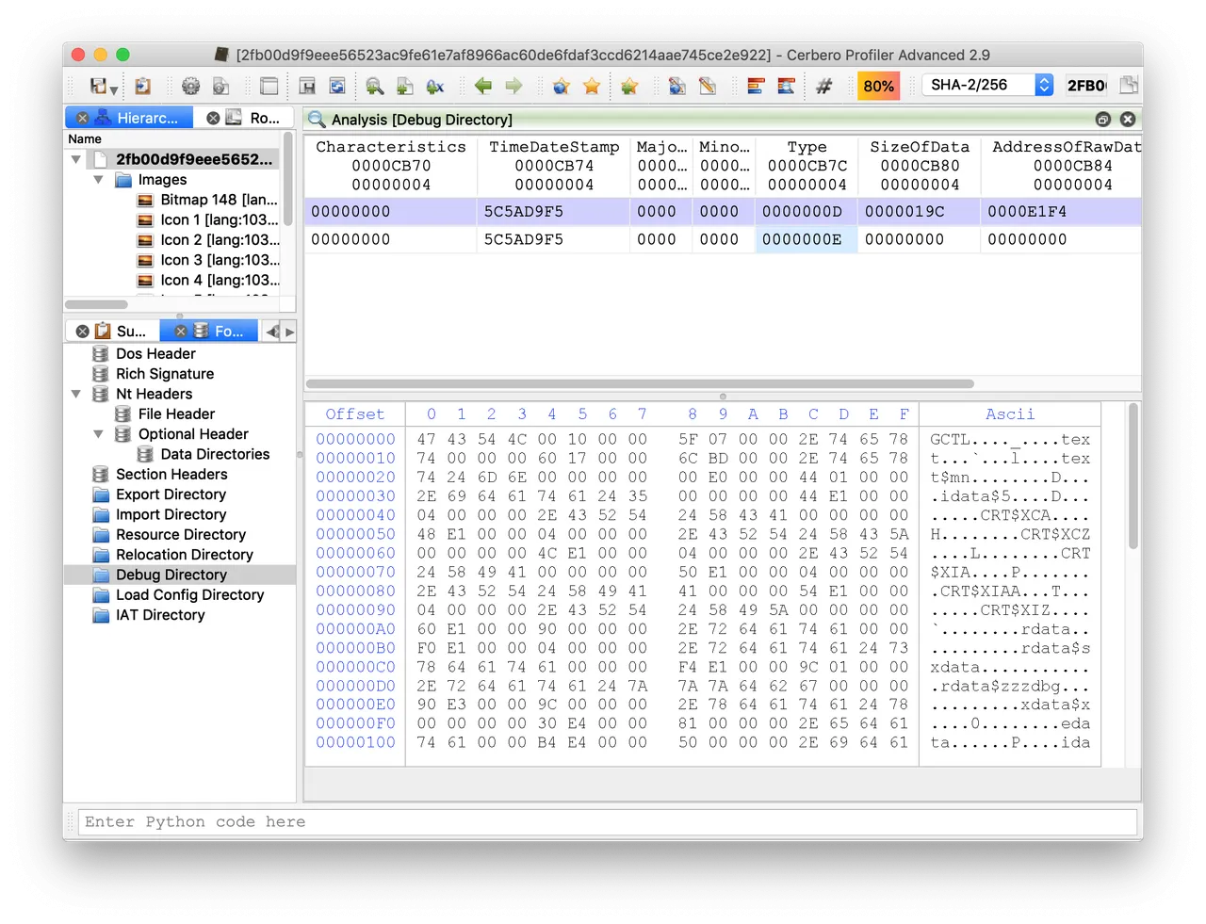This screenshot has width=1206, height=924.
Task: Select SizeOfData cell 0000019C
Action: click(920, 211)
